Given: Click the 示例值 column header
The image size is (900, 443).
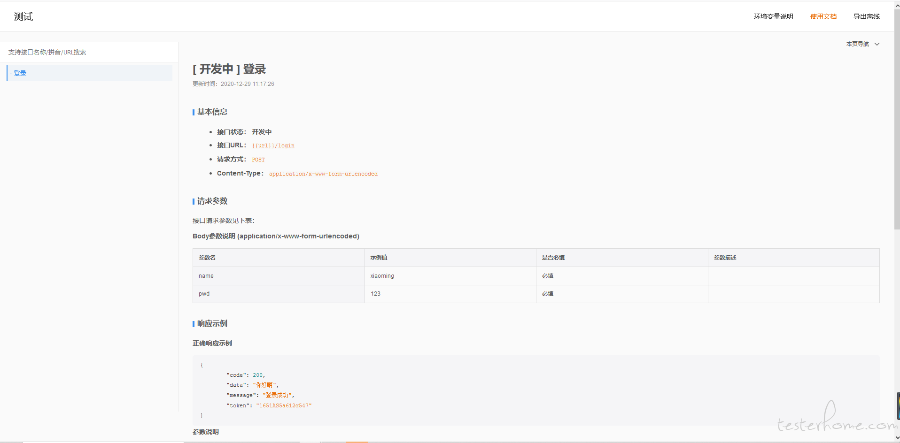Looking at the screenshot, I should click(x=450, y=258).
